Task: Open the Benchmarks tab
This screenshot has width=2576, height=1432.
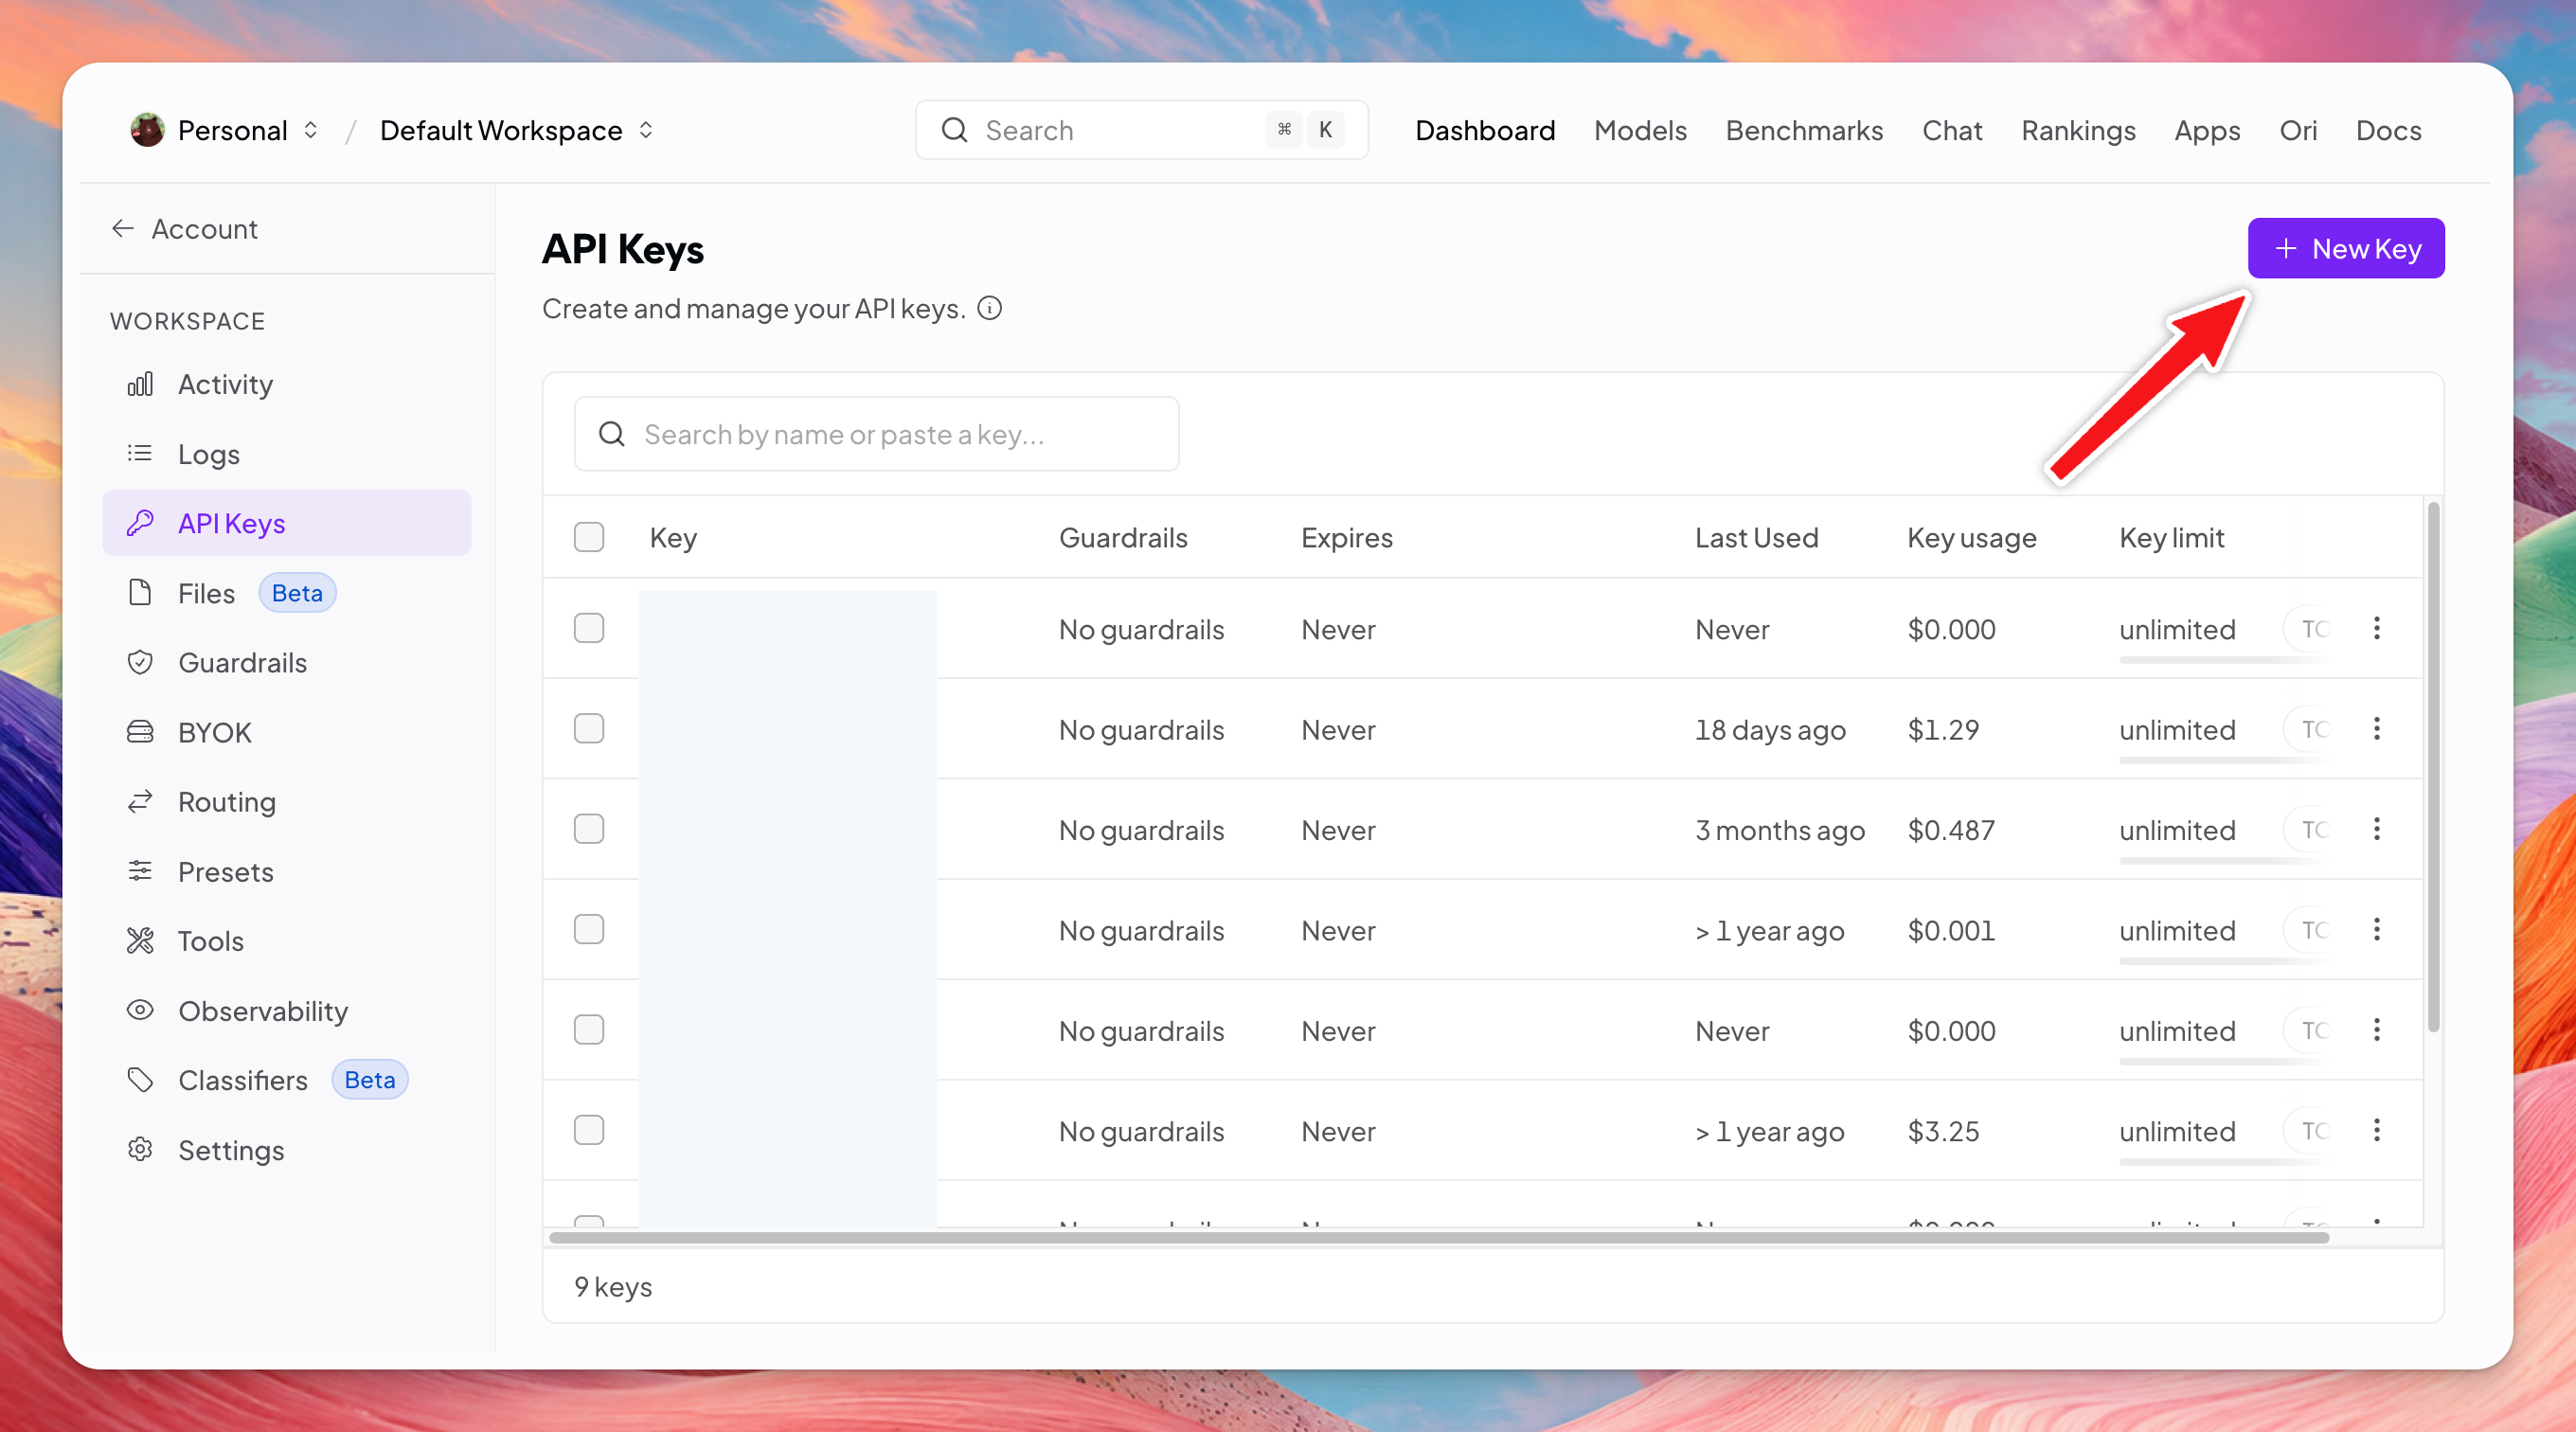Action: coord(1804,130)
